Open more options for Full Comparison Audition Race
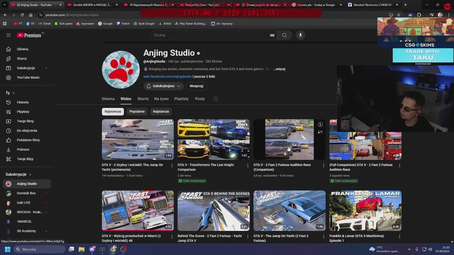The image size is (454, 255). point(399,165)
